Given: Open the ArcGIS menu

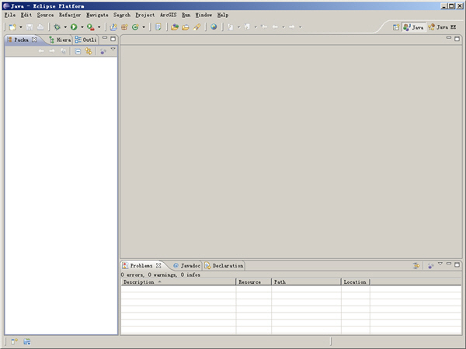Looking at the screenshot, I should (x=168, y=15).
